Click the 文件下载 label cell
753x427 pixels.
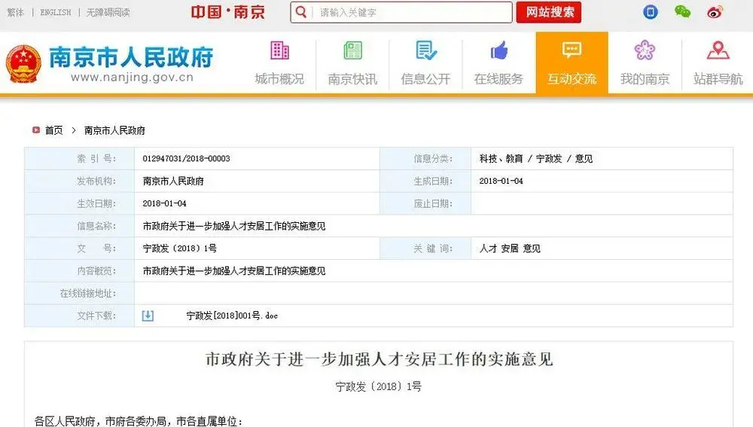pyautogui.click(x=80, y=316)
